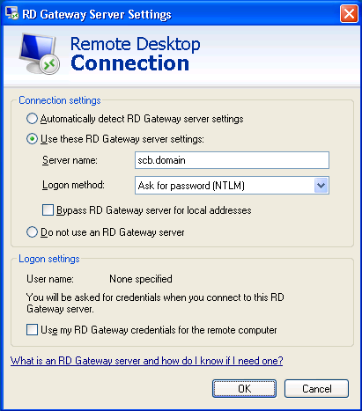Select Do not use an RD Gateway server
The height and width of the screenshot is (411, 362).
[x=32, y=232]
